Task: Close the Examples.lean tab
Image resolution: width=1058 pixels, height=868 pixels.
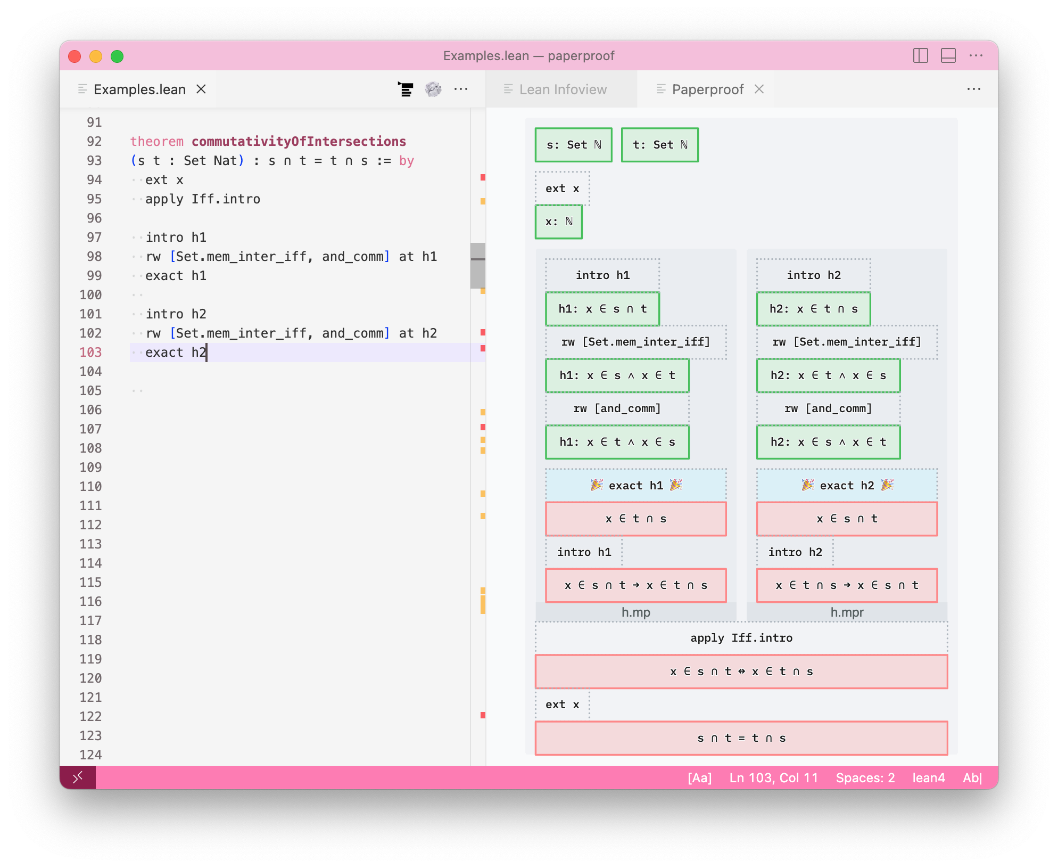Action: point(201,89)
